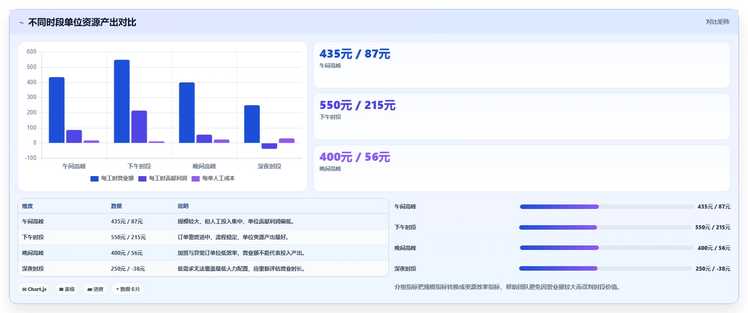The height and width of the screenshot is (313, 748).
Task: Click the 维度 table column header
Action: click(x=27, y=206)
